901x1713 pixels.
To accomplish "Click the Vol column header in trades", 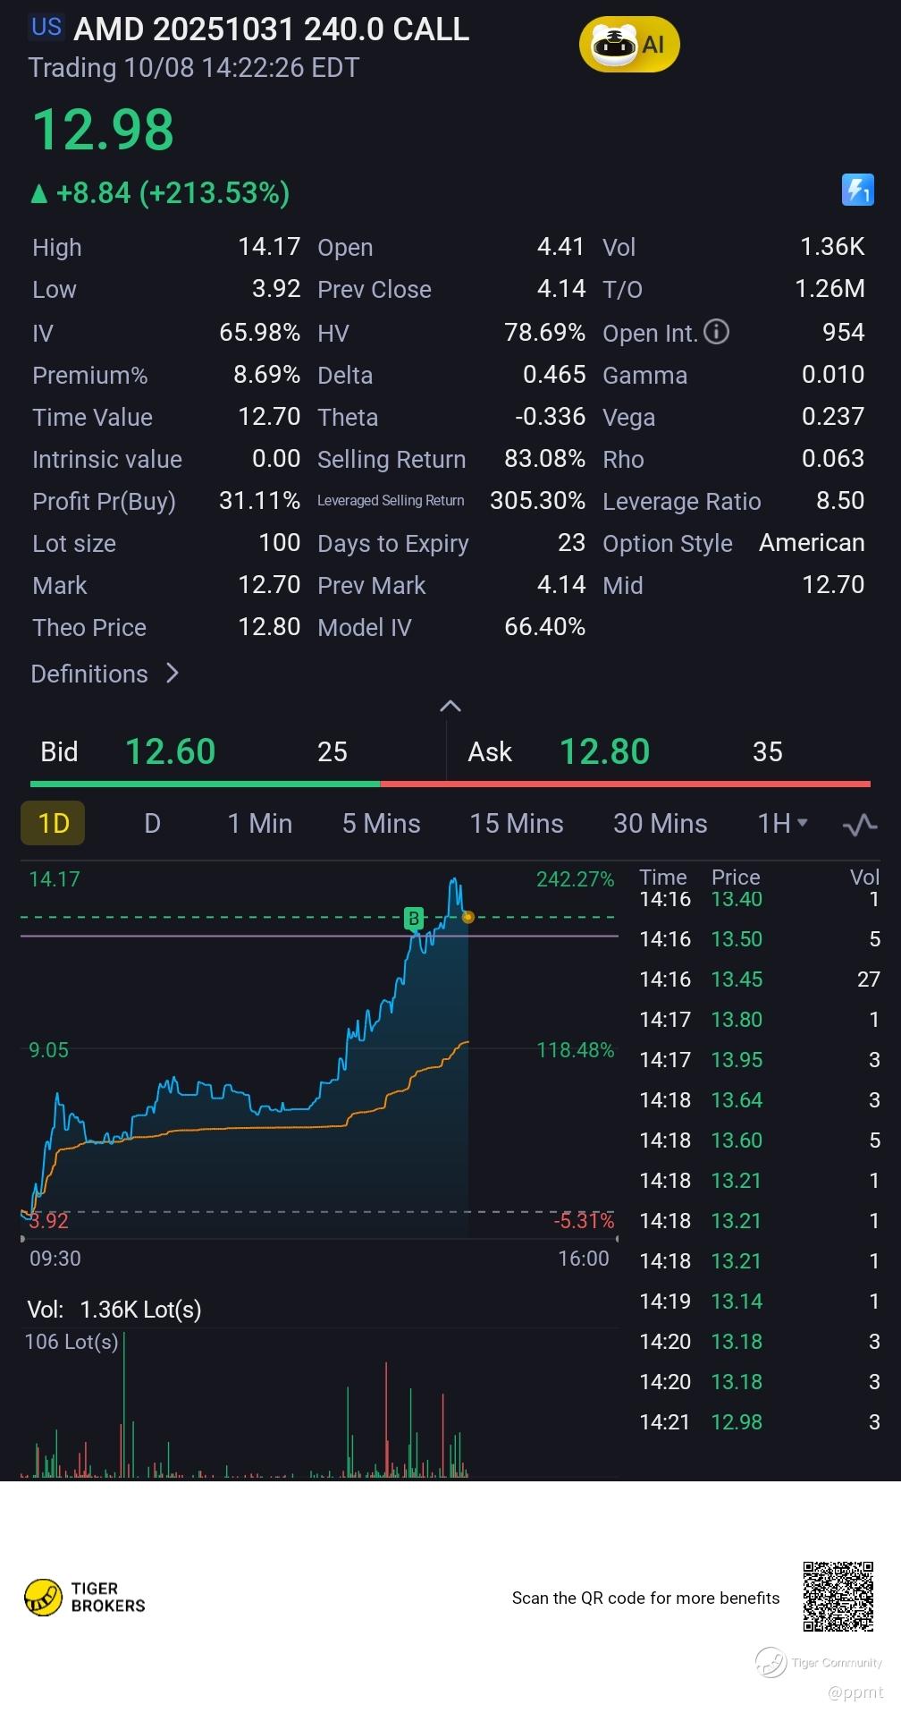I will click(x=864, y=877).
